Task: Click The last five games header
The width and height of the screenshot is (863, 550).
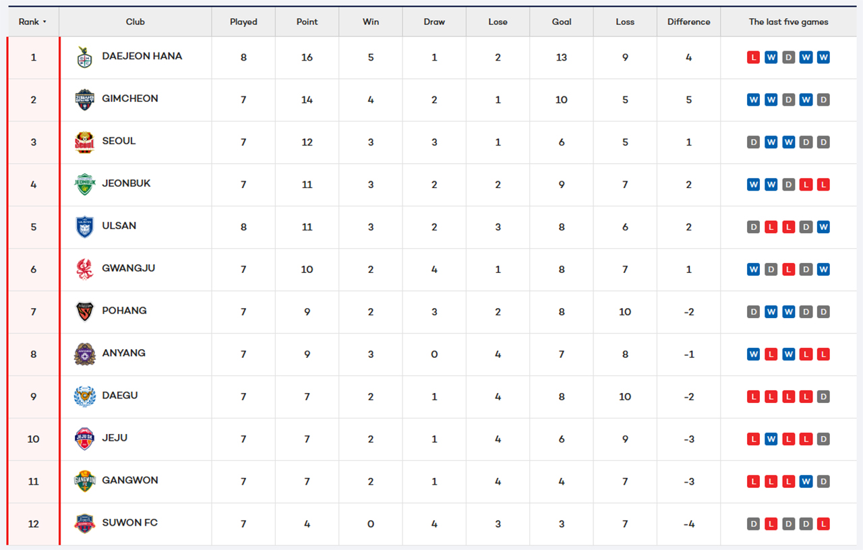Action: click(788, 22)
